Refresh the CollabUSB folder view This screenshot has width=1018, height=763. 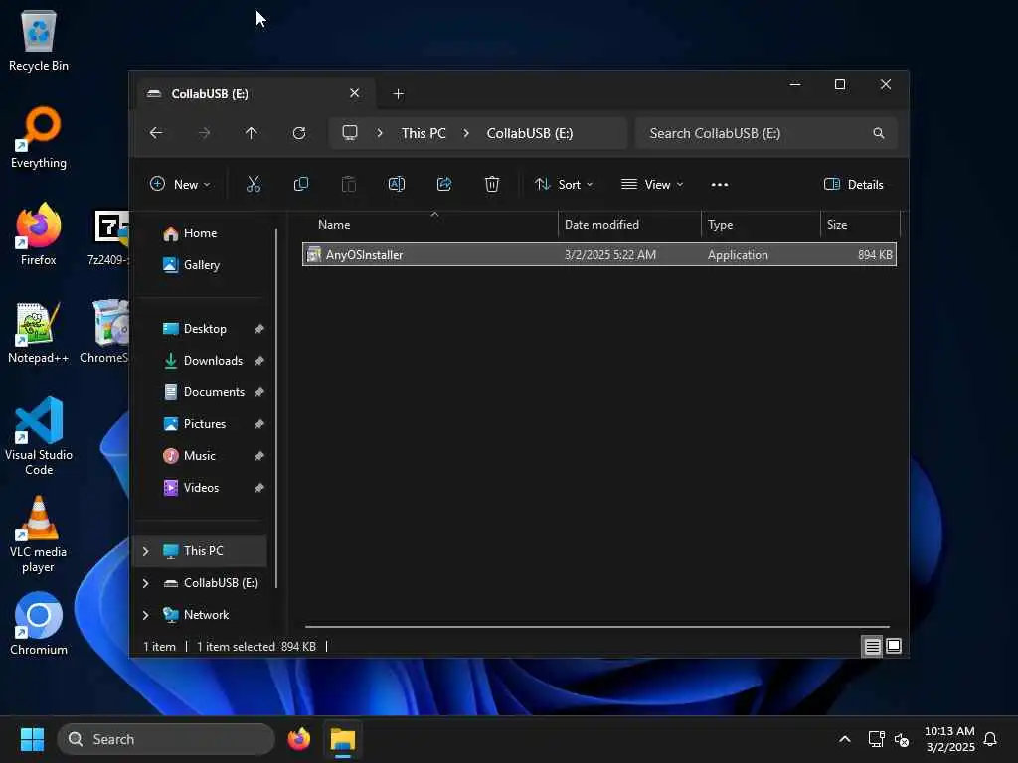[x=299, y=133]
